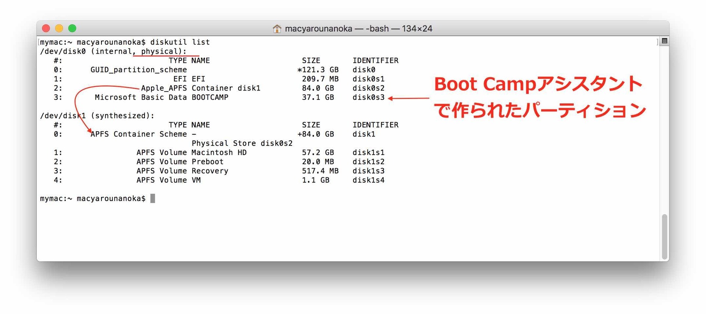Click the '+84.0 GB' size value
This screenshot has height=314, width=706.
click(x=316, y=134)
